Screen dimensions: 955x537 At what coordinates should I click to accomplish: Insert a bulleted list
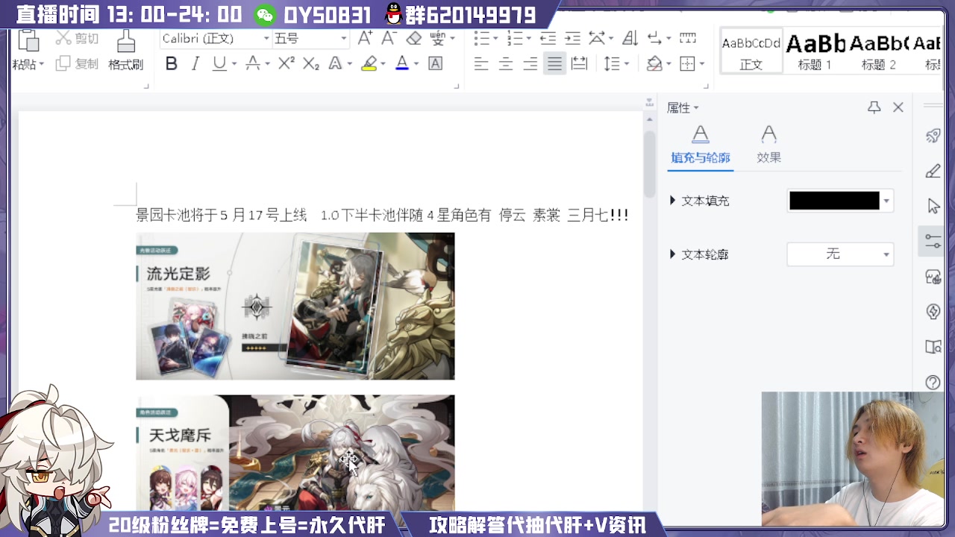482,39
